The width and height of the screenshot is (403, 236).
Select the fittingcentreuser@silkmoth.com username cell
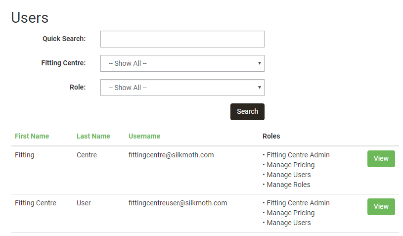pyautogui.click(x=178, y=203)
